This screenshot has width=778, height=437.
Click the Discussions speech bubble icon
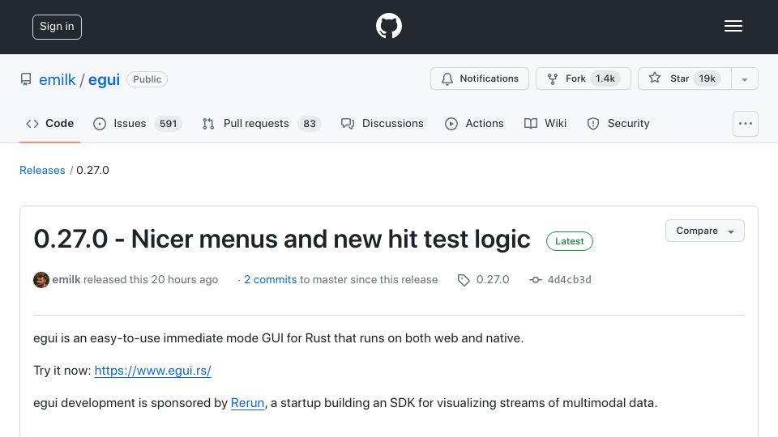[x=348, y=124]
